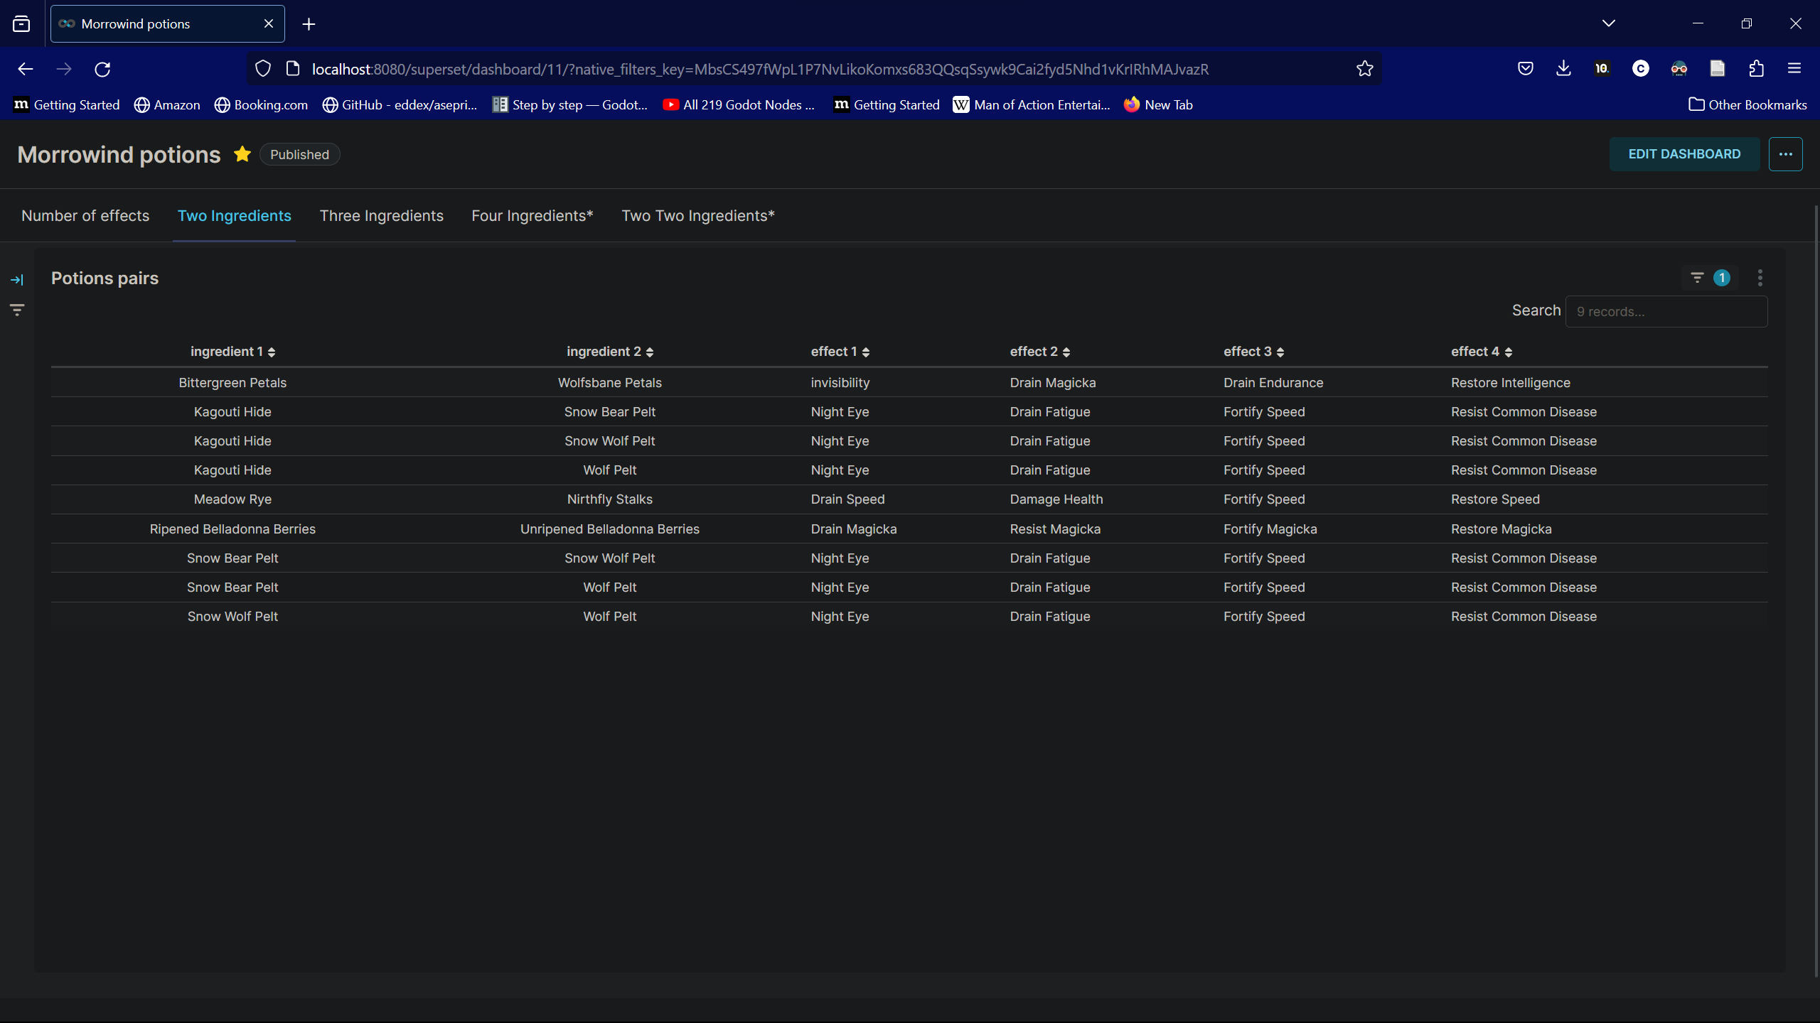Click Other Bookmarks folder
Image resolution: width=1820 pixels, height=1023 pixels.
[x=1747, y=104]
